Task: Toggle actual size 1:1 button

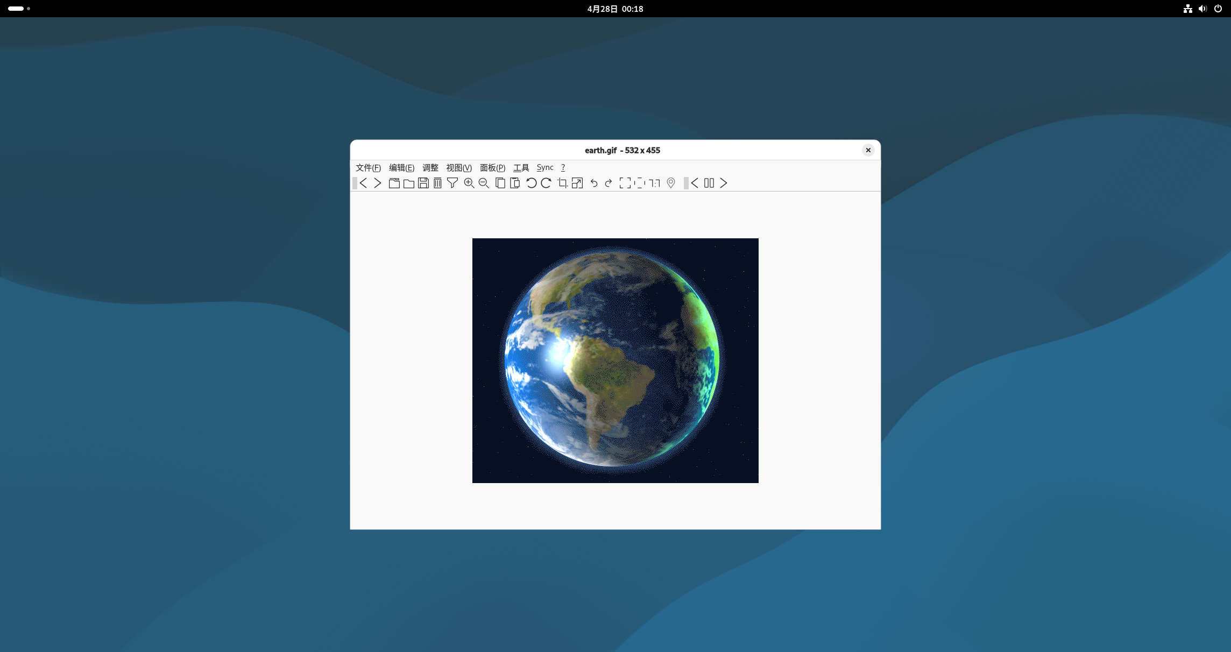Action: coord(655,183)
